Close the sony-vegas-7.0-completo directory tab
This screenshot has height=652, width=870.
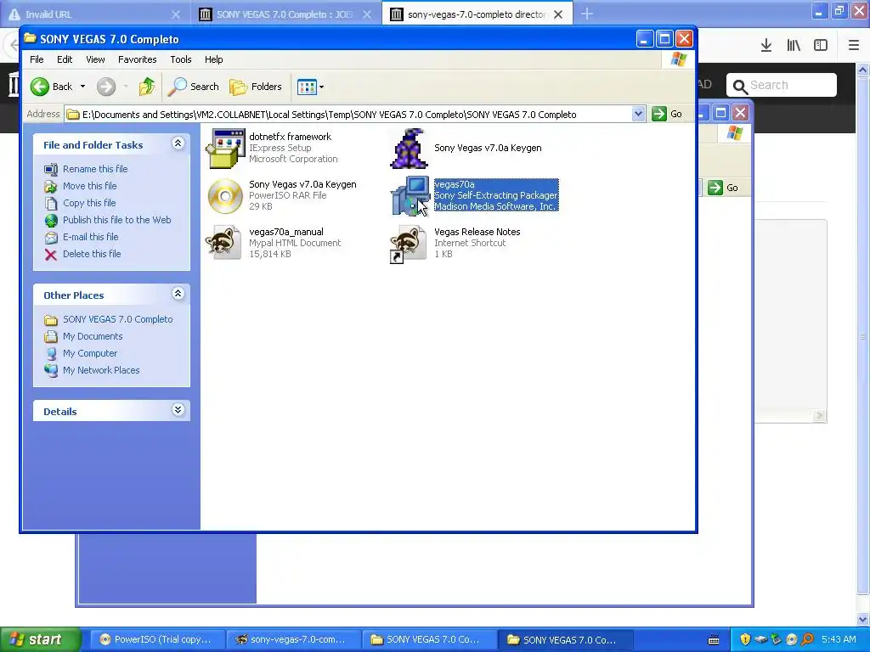(558, 14)
